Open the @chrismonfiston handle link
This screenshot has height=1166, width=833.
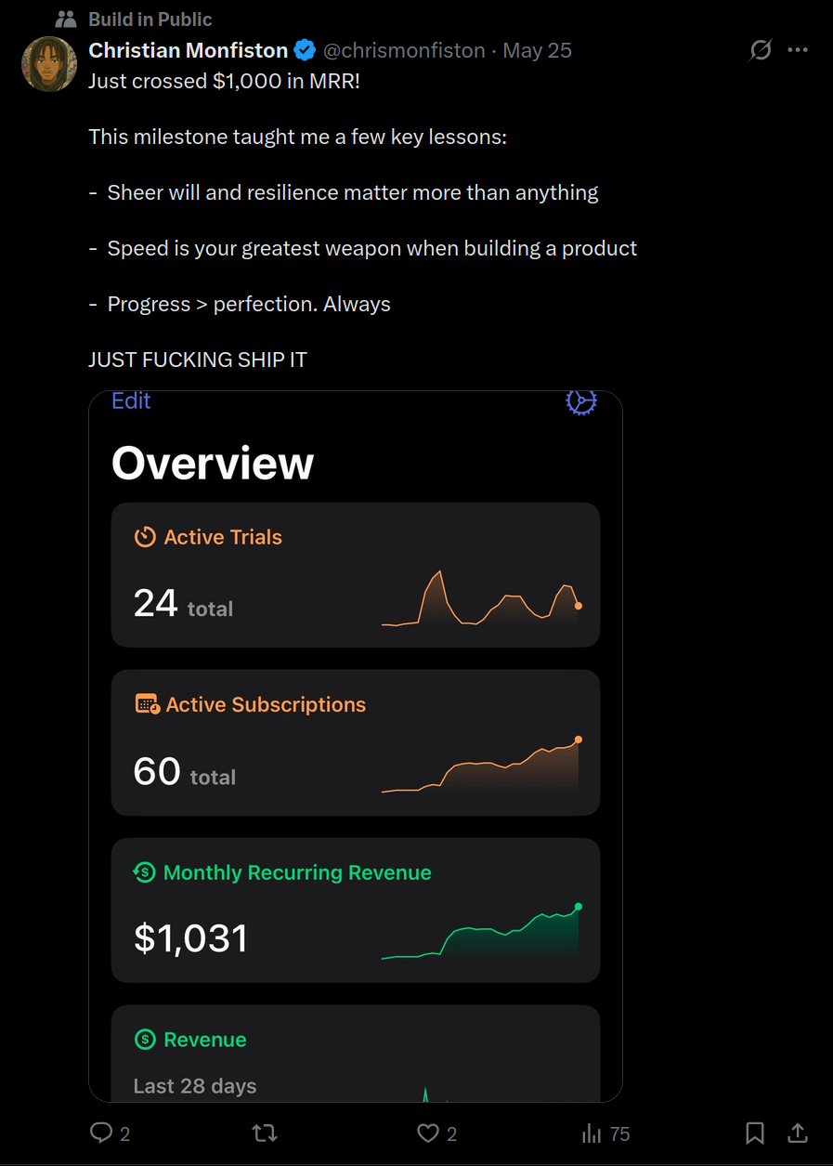coord(404,50)
